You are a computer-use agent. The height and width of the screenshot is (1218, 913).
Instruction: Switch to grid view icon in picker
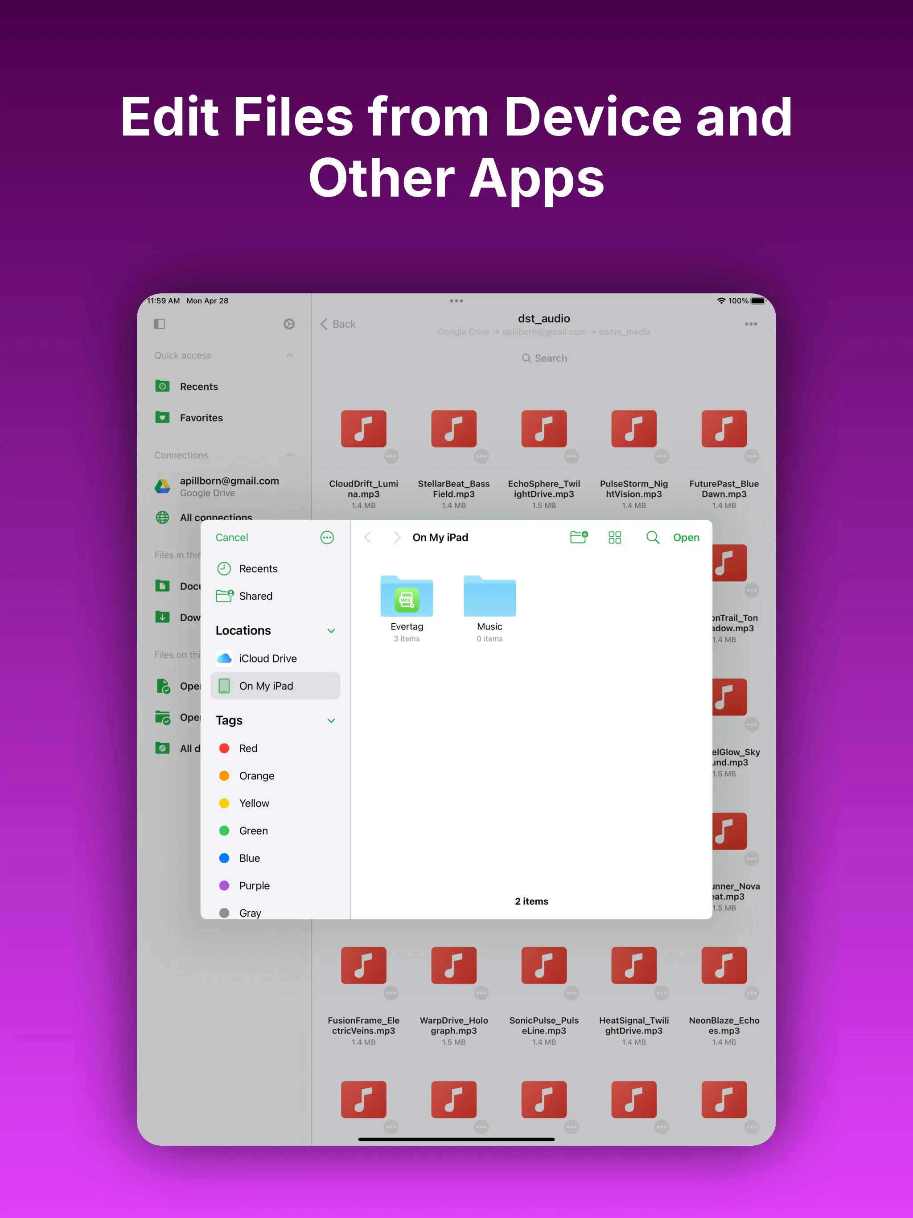click(615, 537)
